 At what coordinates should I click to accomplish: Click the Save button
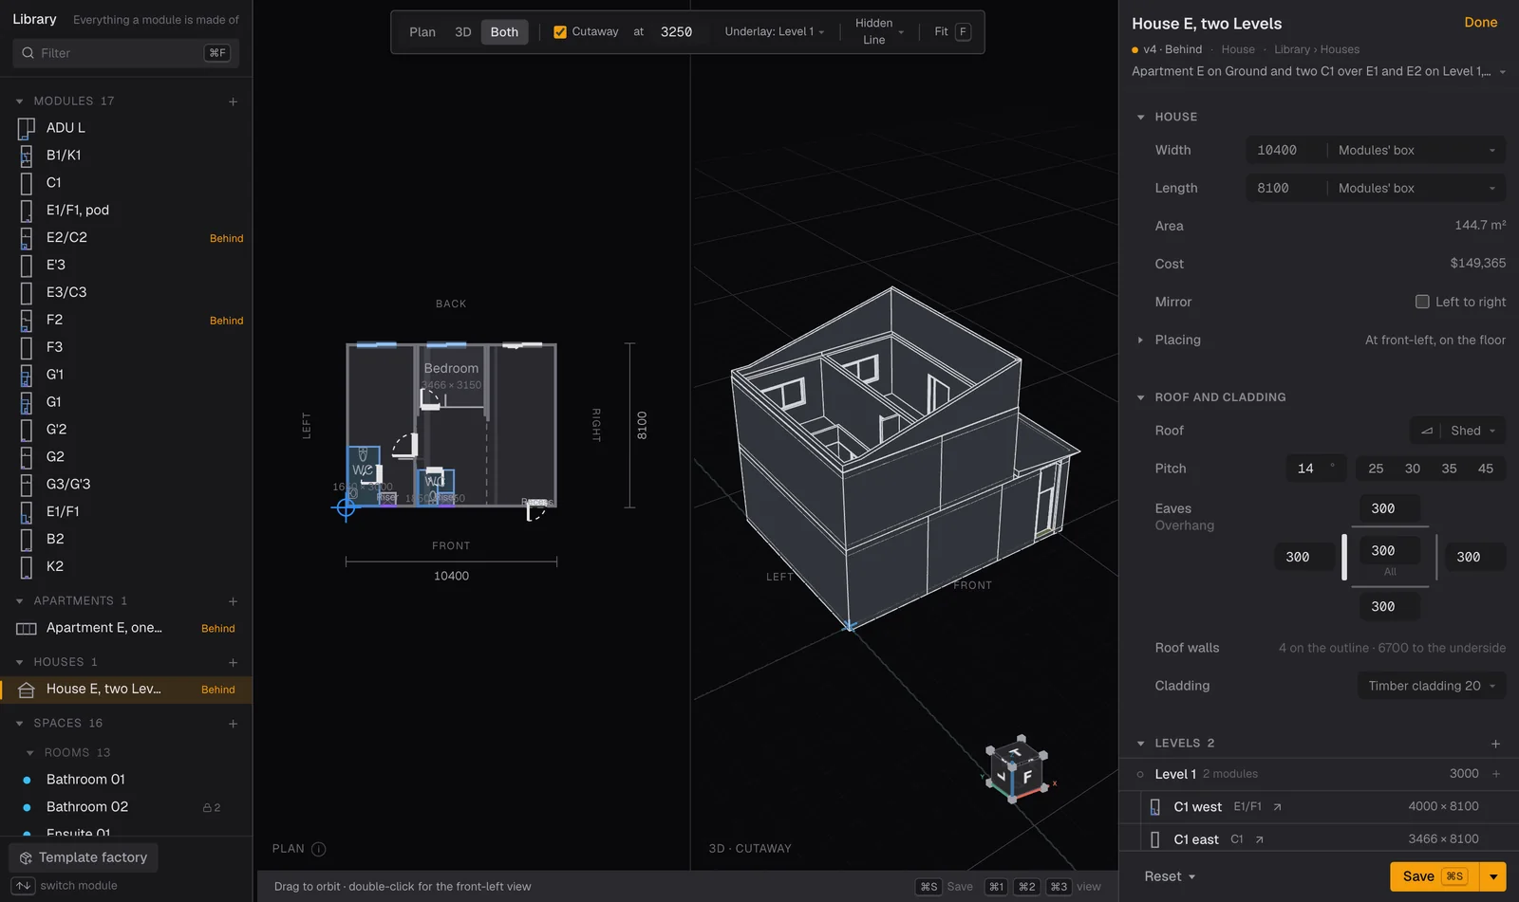click(1434, 876)
